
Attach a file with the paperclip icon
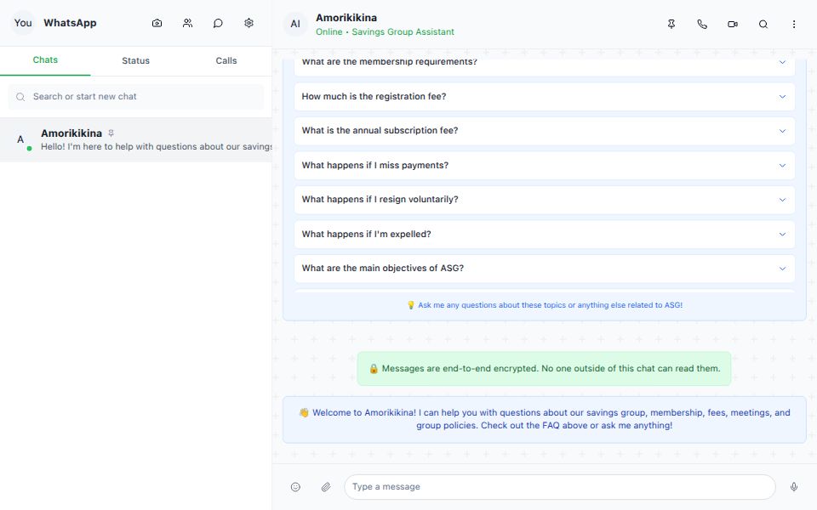(x=325, y=486)
